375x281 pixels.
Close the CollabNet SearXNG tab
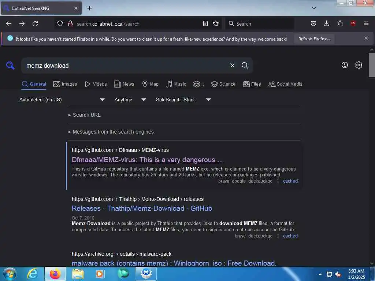(x=76, y=8)
